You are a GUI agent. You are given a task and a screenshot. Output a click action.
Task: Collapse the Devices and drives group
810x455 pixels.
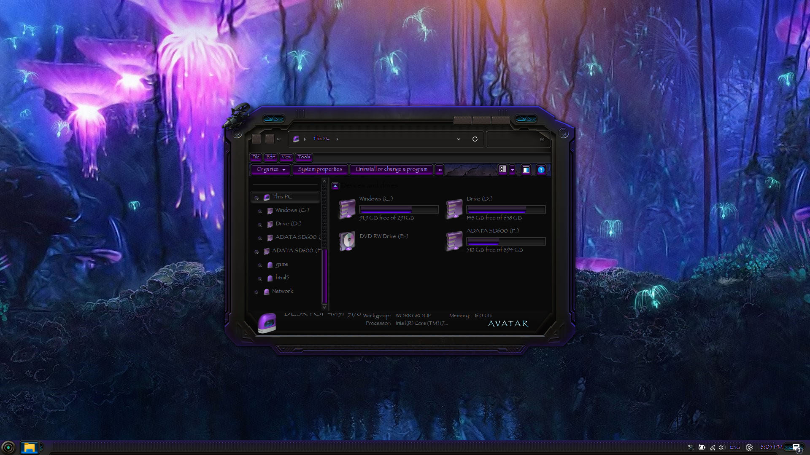[335, 185]
